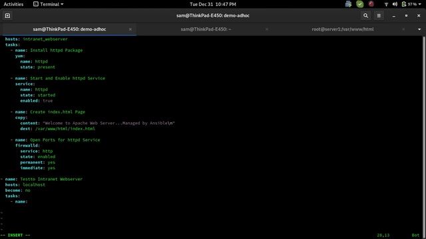Close the sam@ThinkPad-E450: ~ tab
Image resolution: width=426 pixels, height=239 pixels.
click(x=267, y=29)
